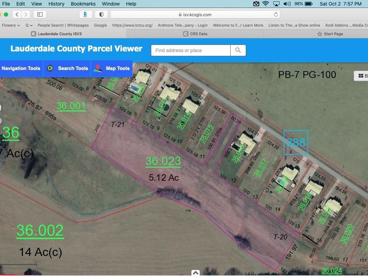Click the Safari back arrow button
This screenshot has width=368, height=276.
coord(17,15)
